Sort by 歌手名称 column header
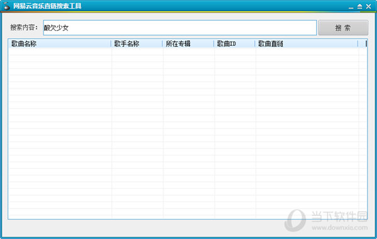377x239 pixels. pos(136,44)
